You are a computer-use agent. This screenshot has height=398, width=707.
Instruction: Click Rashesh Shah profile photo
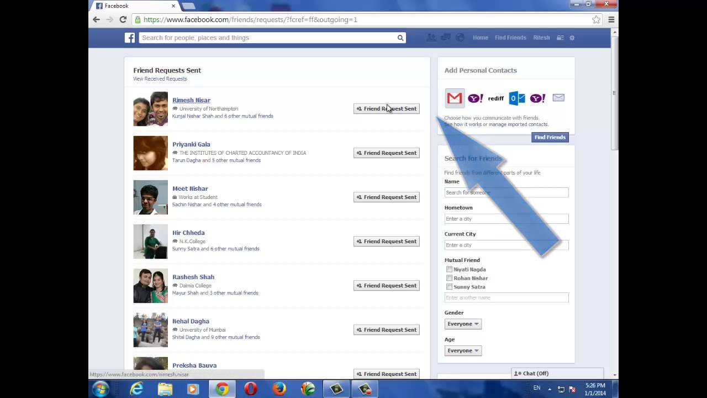tap(150, 286)
